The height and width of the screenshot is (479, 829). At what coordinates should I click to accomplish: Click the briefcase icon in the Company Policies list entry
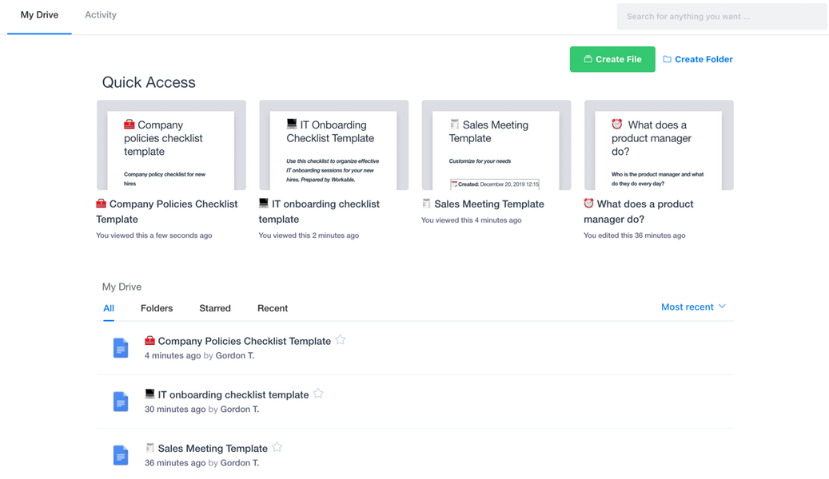pos(150,340)
